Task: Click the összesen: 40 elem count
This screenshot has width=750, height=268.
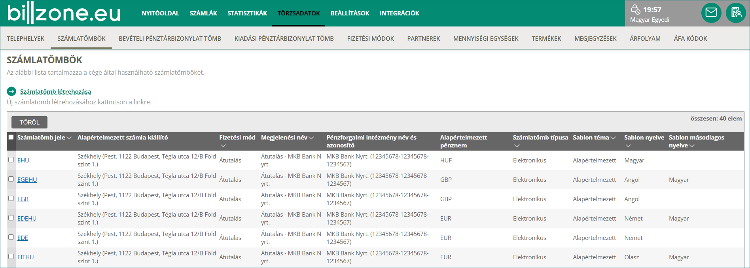Action: point(716,118)
